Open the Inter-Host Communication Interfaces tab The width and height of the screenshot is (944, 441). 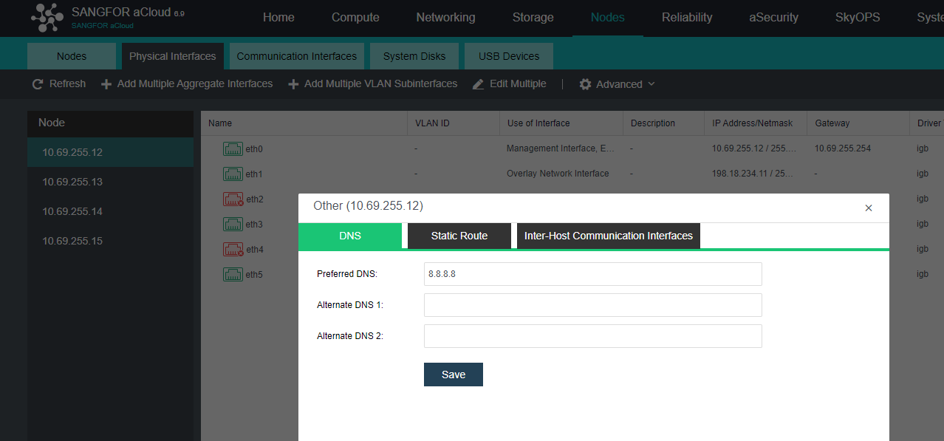[608, 235]
